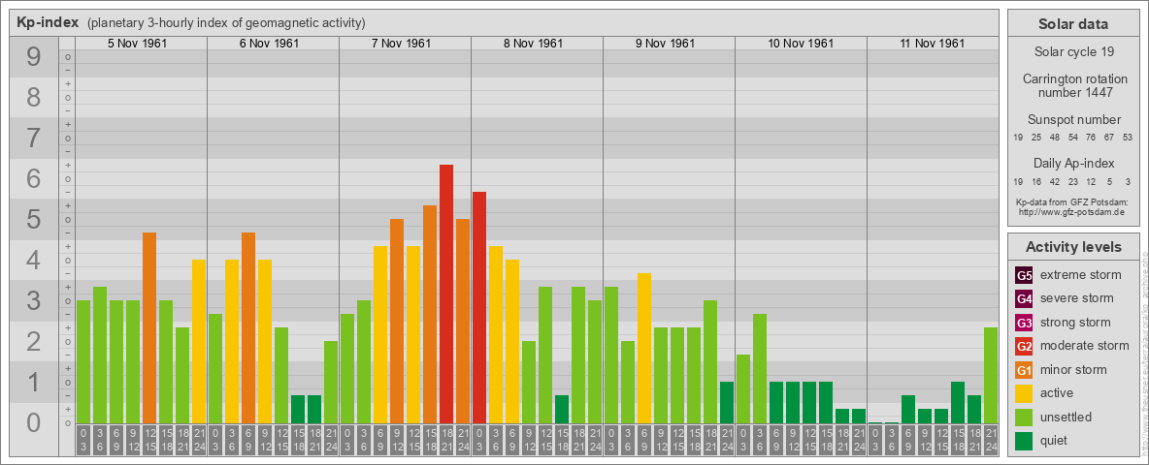This screenshot has width=1149, height=465.
Task: Click the '6 Nov 1961' date header
Action: (x=269, y=44)
